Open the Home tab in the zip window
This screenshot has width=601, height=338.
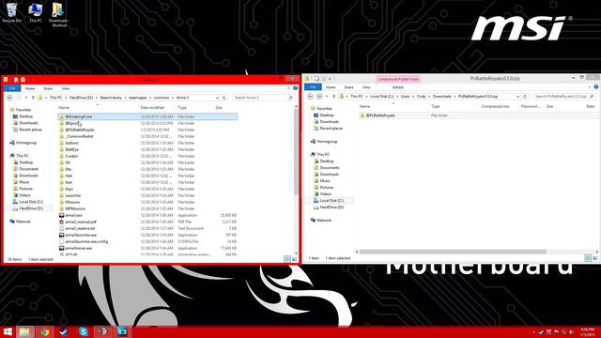[x=331, y=87]
